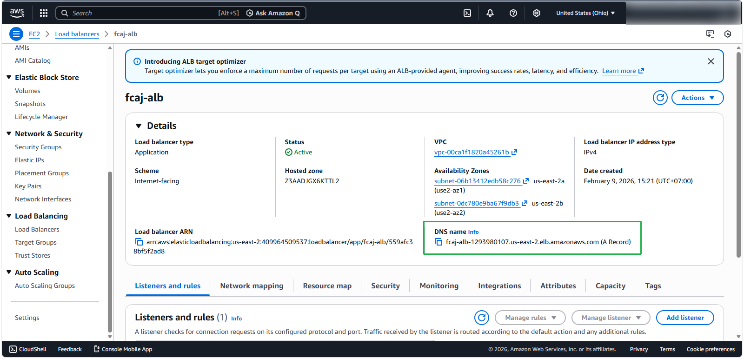Open Cookie preferences in the footer
Viewport: 744px width, 359px height.
(x=711, y=349)
